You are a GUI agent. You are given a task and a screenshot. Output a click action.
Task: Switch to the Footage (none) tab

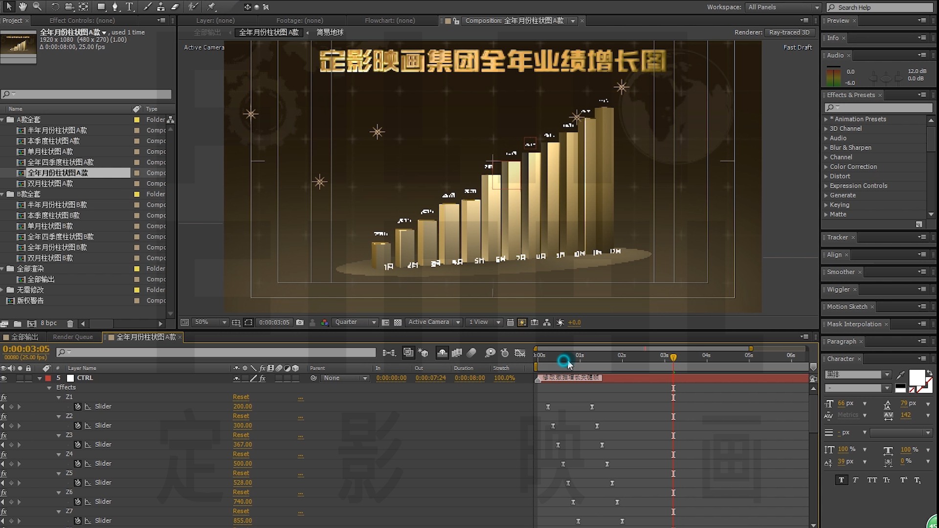[x=300, y=21]
